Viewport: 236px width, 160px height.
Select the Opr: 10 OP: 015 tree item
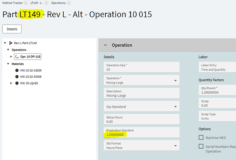coord(28,57)
